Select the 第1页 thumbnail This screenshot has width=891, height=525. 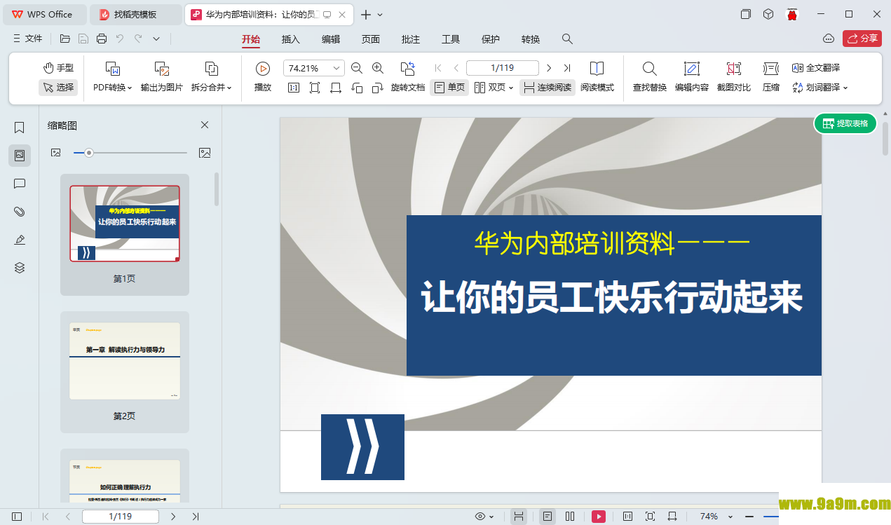coord(125,234)
